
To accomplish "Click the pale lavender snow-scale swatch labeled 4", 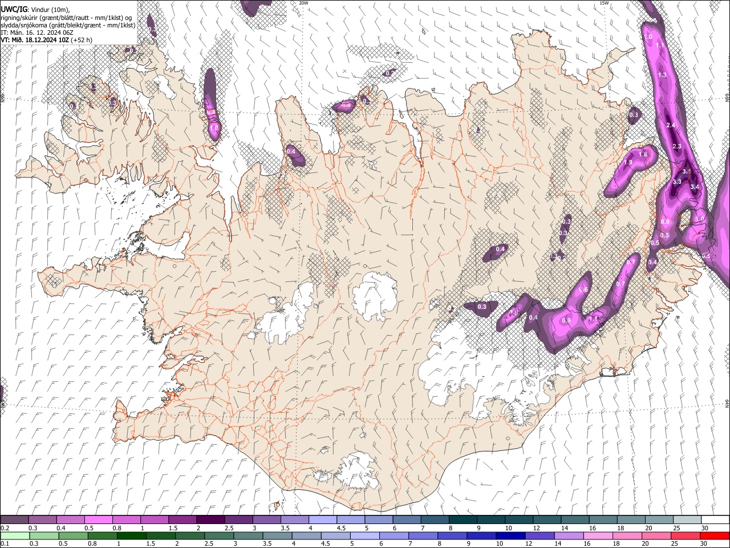I will (x=323, y=520).
